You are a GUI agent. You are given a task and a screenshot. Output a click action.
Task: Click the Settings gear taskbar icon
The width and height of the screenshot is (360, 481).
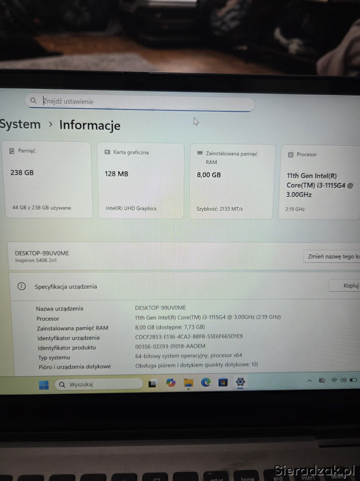(240, 382)
